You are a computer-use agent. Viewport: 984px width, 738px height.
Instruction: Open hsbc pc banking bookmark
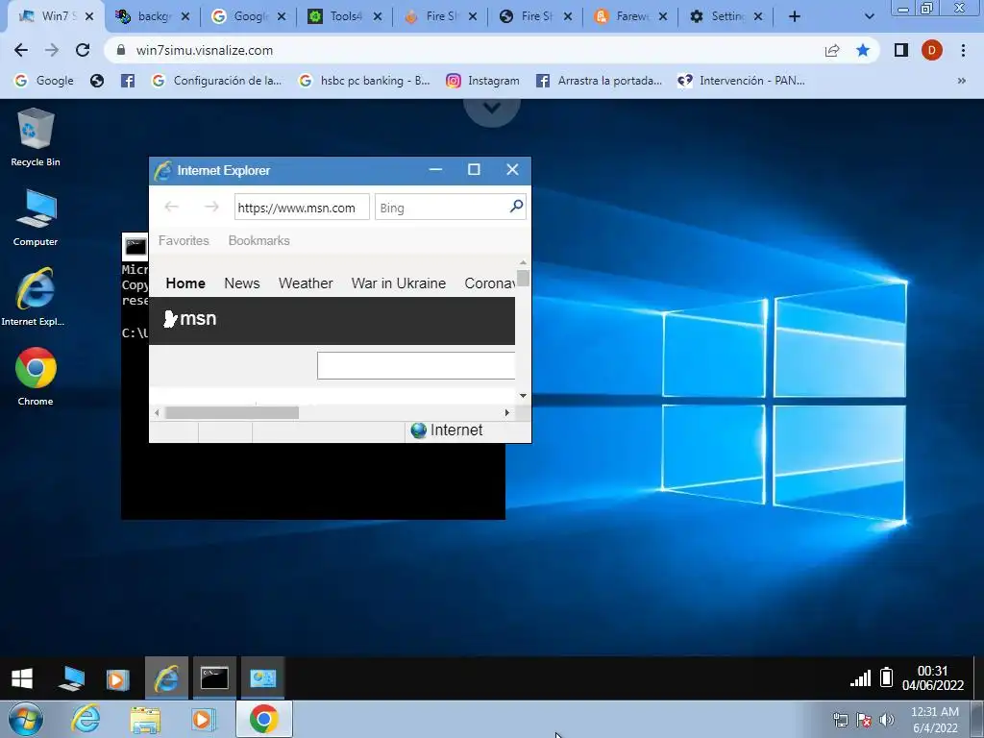[364, 81]
